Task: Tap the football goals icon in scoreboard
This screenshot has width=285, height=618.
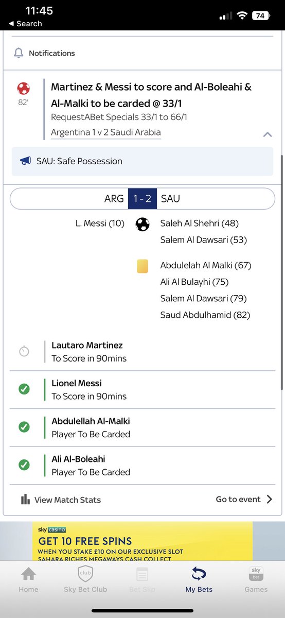Action: pos(142,224)
